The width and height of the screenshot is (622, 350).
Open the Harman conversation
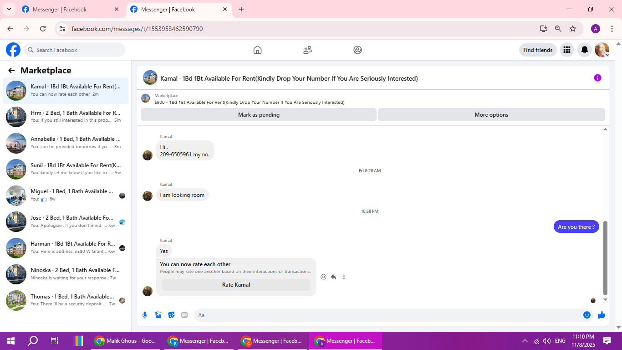pos(66,247)
